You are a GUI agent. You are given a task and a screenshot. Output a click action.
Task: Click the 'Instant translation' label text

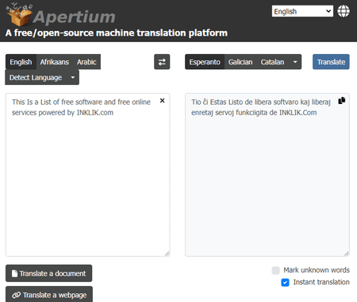click(x=321, y=282)
